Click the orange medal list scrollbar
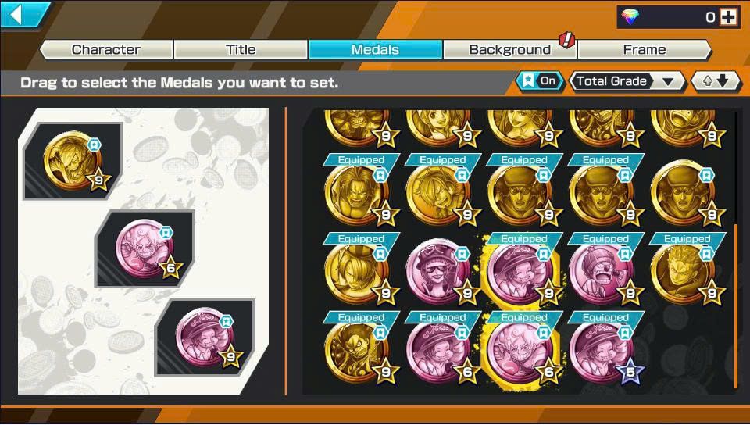Screen dimensions: 750x425 (x=736, y=306)
